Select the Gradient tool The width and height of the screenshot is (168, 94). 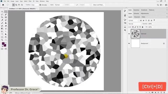point(2,28)
